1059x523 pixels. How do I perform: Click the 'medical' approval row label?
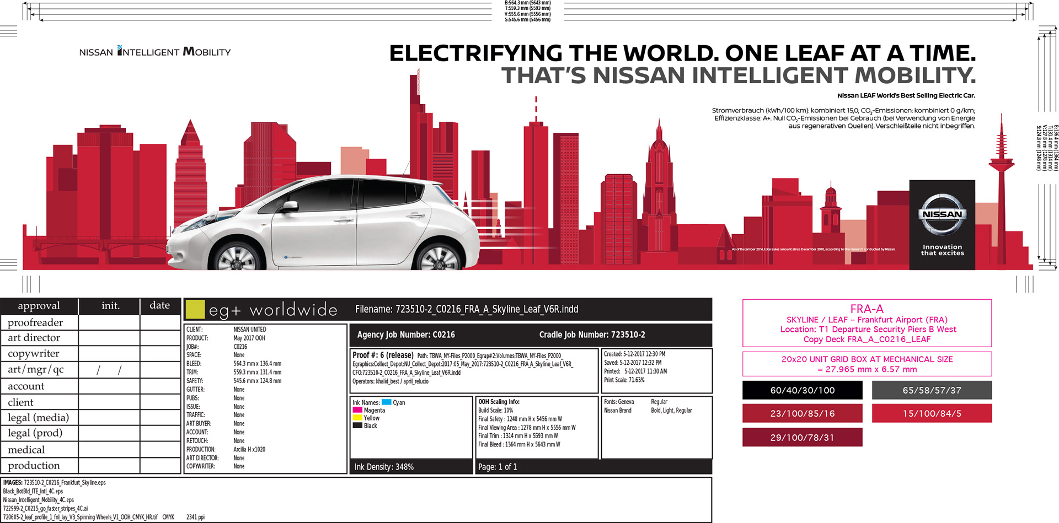point(26,450)
